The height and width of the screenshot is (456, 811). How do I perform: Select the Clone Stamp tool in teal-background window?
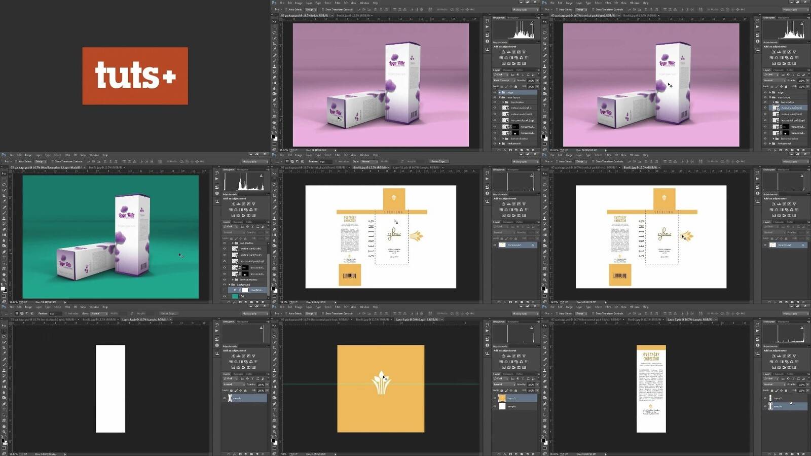4,218
